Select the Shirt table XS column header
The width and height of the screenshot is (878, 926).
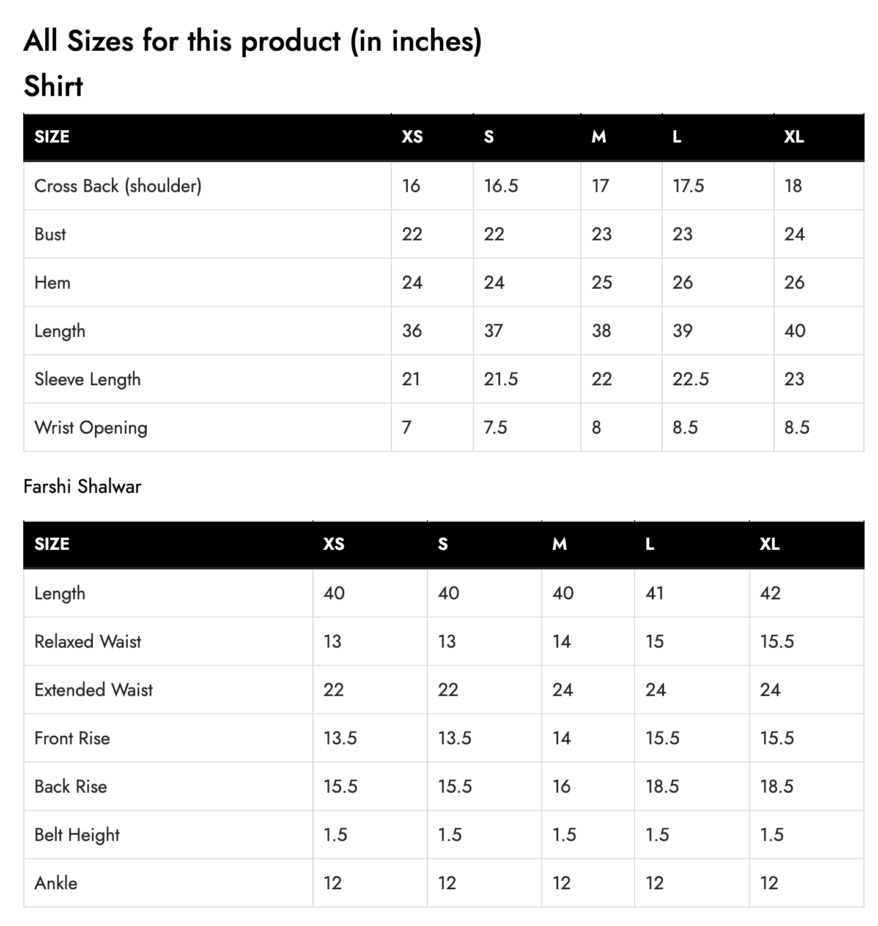click(412, 136)
